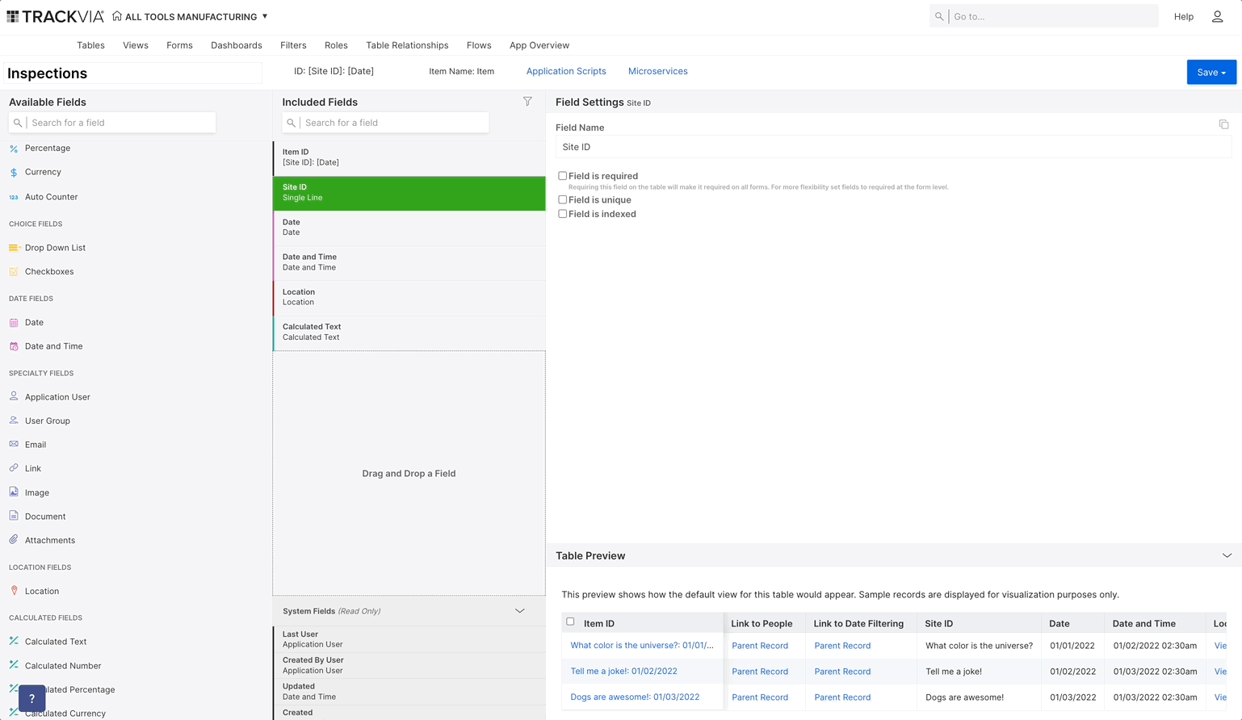
Task: Switch to the Table Relationships tab
Action: coord(407,45)
